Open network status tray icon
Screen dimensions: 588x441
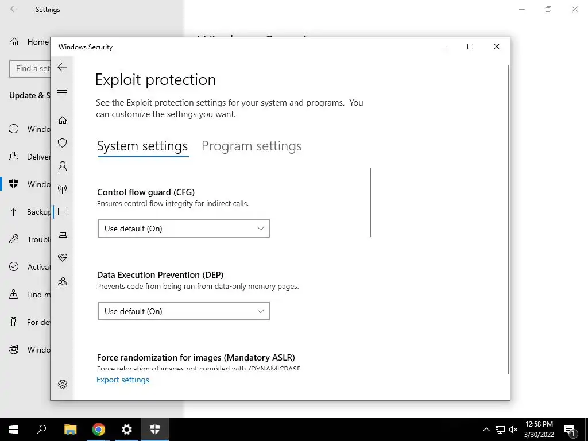(500, 430)
